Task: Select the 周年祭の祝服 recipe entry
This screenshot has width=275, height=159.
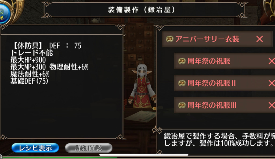Action: coord(225,61)
